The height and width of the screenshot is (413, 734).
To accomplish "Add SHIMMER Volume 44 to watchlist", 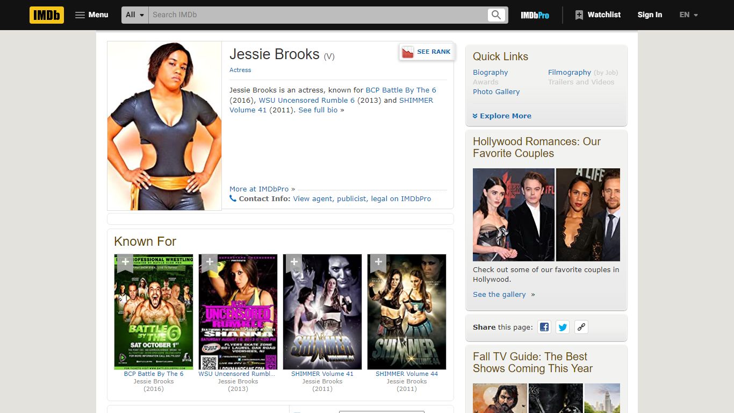I will (378, 262).
